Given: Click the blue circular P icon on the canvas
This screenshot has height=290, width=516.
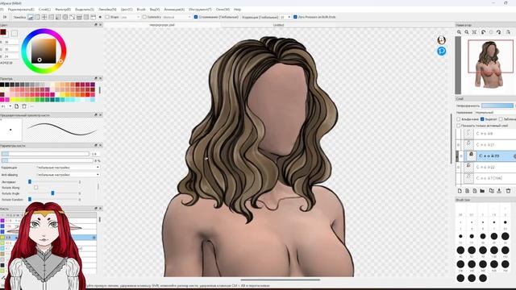Looking at the screenshot, I should click(x=441, y=51).
